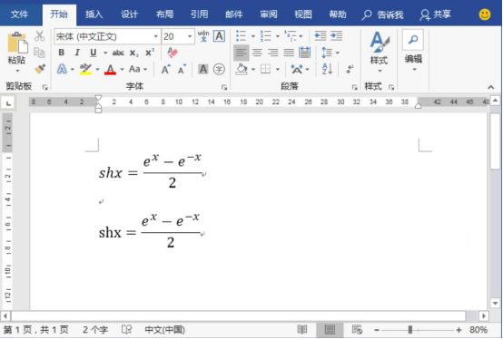Screen dimensions: 503x339
Task: Open Change Case Aa menu
Action: click(134, 69)
